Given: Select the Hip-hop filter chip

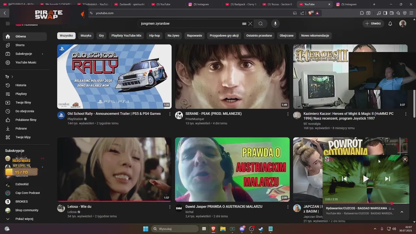Looking at the screenshot, I should (x=154, y=36).
